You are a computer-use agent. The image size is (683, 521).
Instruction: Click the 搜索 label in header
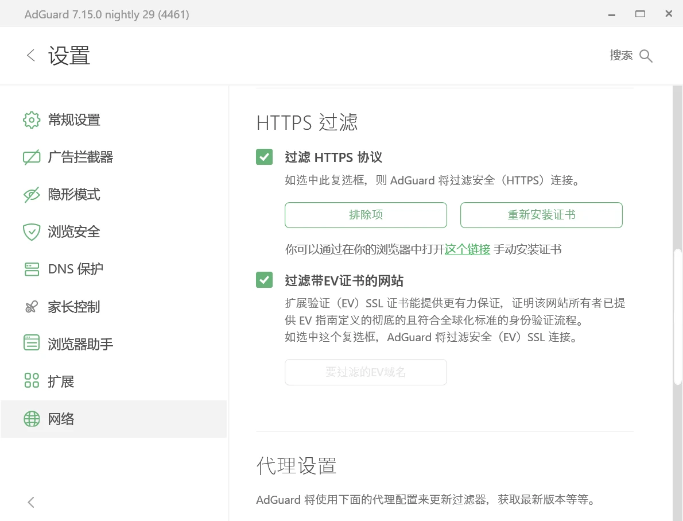point(620,55)
